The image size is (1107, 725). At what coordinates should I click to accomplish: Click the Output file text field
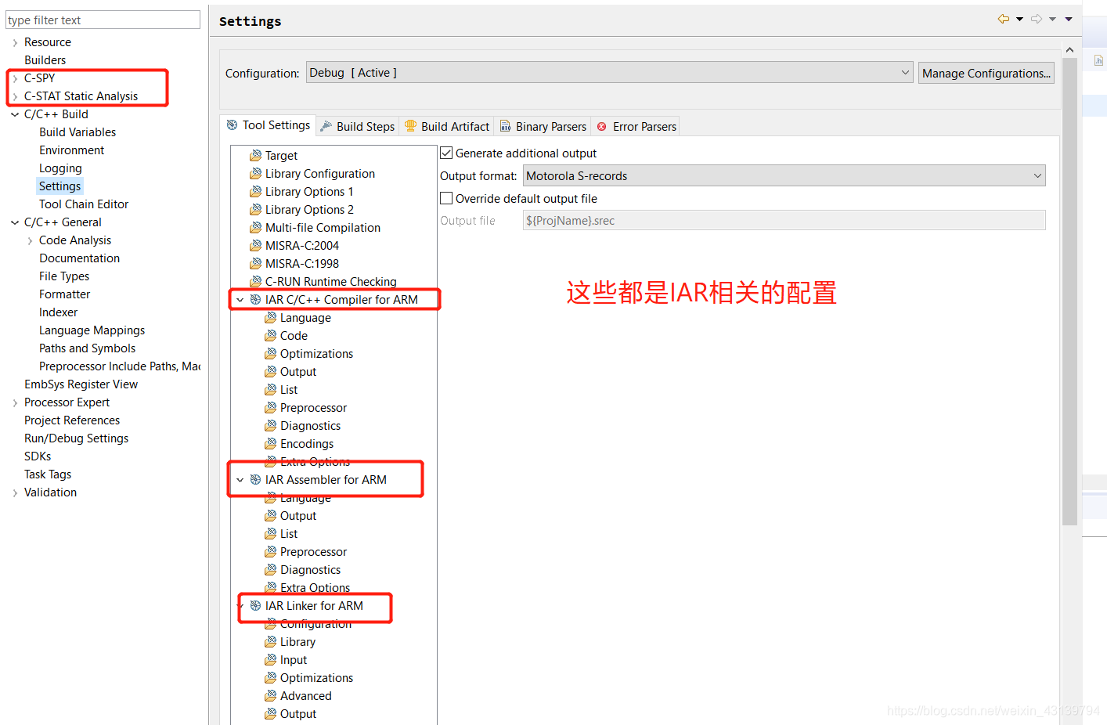point(784,221)
